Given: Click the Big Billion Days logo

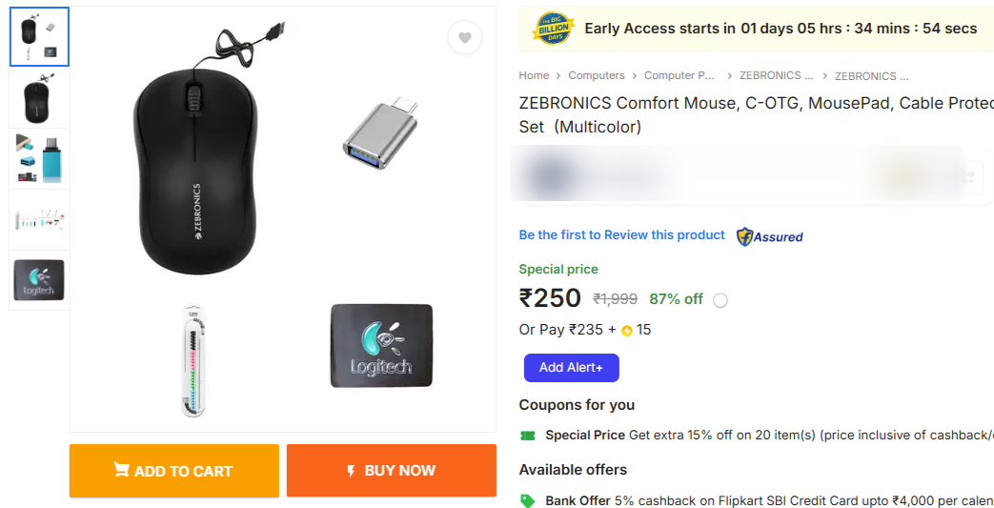Looking at the screenshot, I should tap(554, 29).
